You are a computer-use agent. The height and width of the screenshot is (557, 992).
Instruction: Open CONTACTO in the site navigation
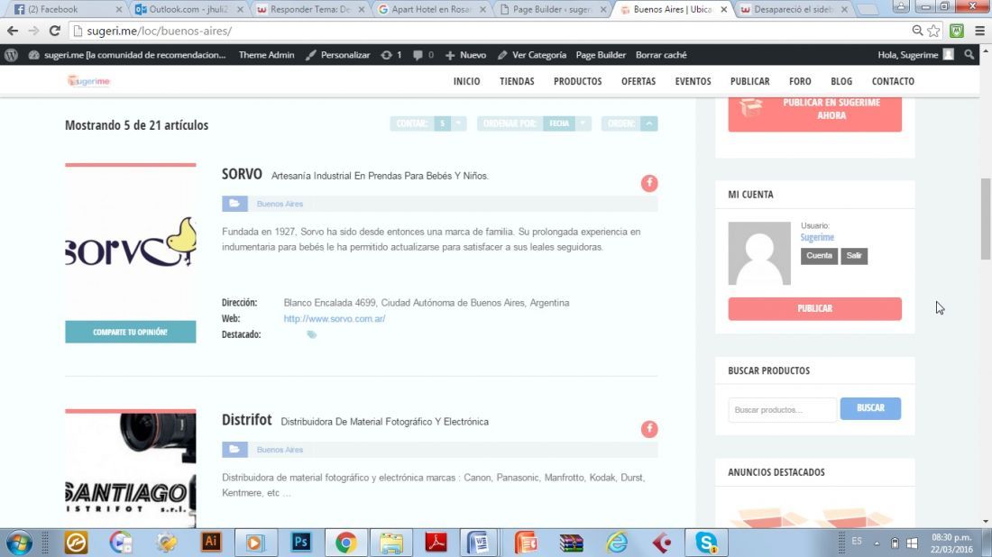893,81
